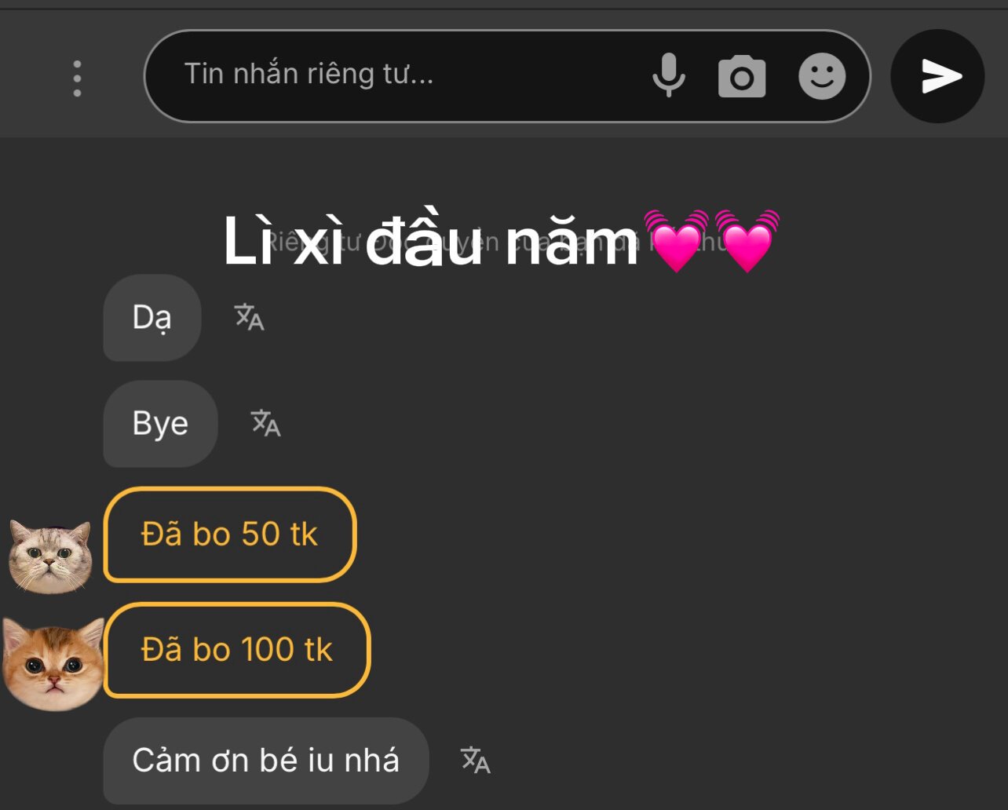The width and height of the screenshot is (1008, 810).
Task: Select the "Cảm ơn bé iu nhá" bubble
Action: point(265,761)
